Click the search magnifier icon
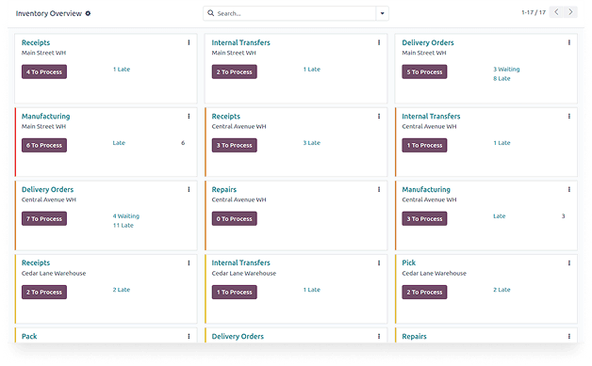Image resolution: width=592 pixels, height=366 pixels. tap(210, 13)
